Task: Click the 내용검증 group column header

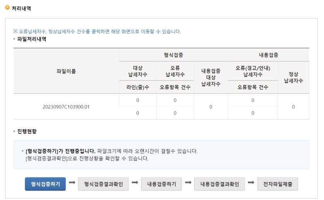Action: (268, 55)
